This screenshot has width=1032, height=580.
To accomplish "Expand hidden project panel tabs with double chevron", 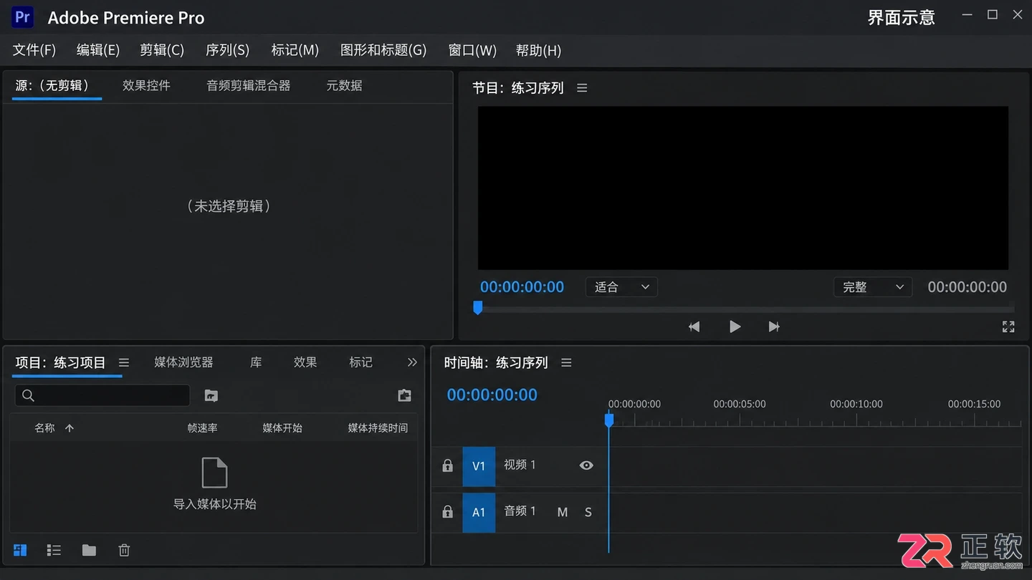I will pos(412,362).
